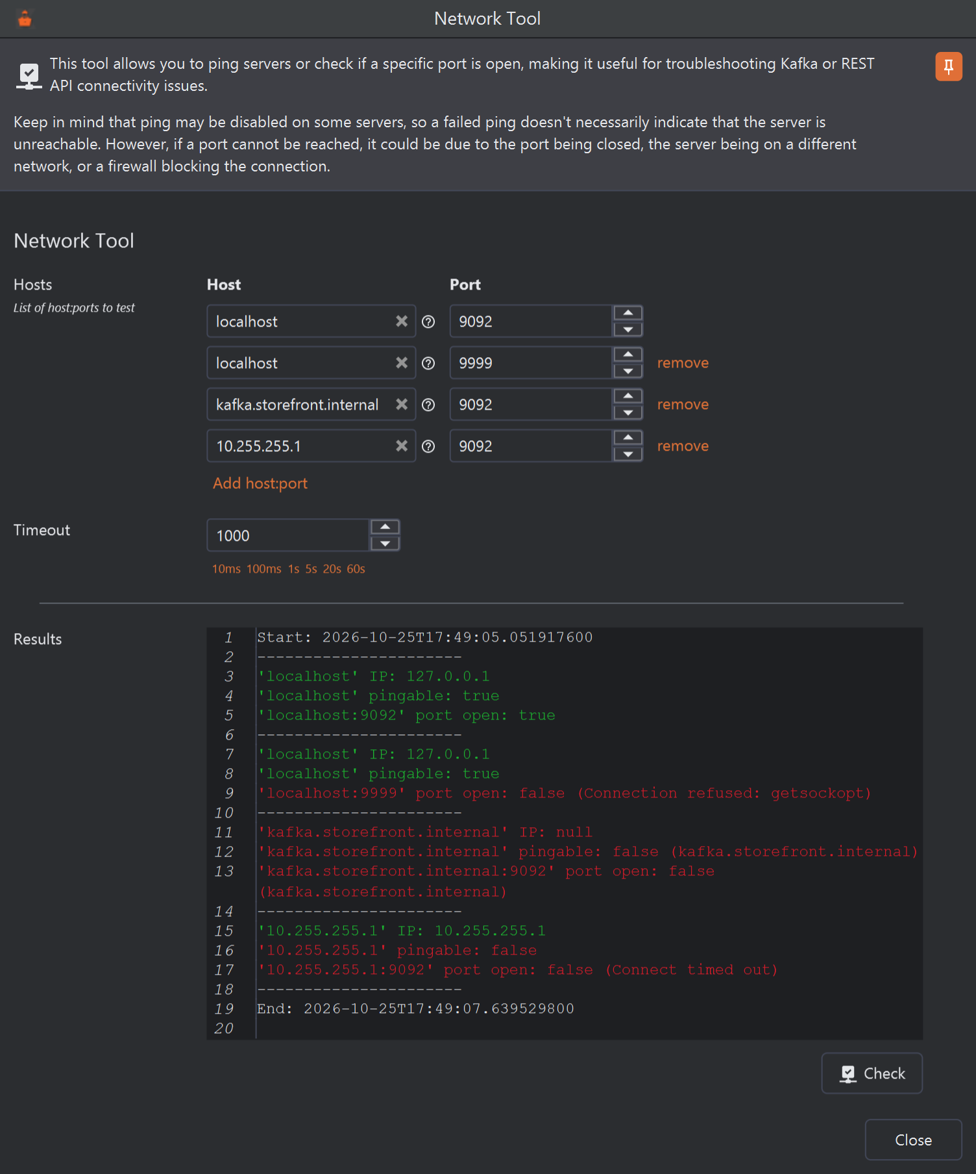This screenshot has width=976, height=1174.
Task: Decrement the 9999 port value
Action: 628,371
